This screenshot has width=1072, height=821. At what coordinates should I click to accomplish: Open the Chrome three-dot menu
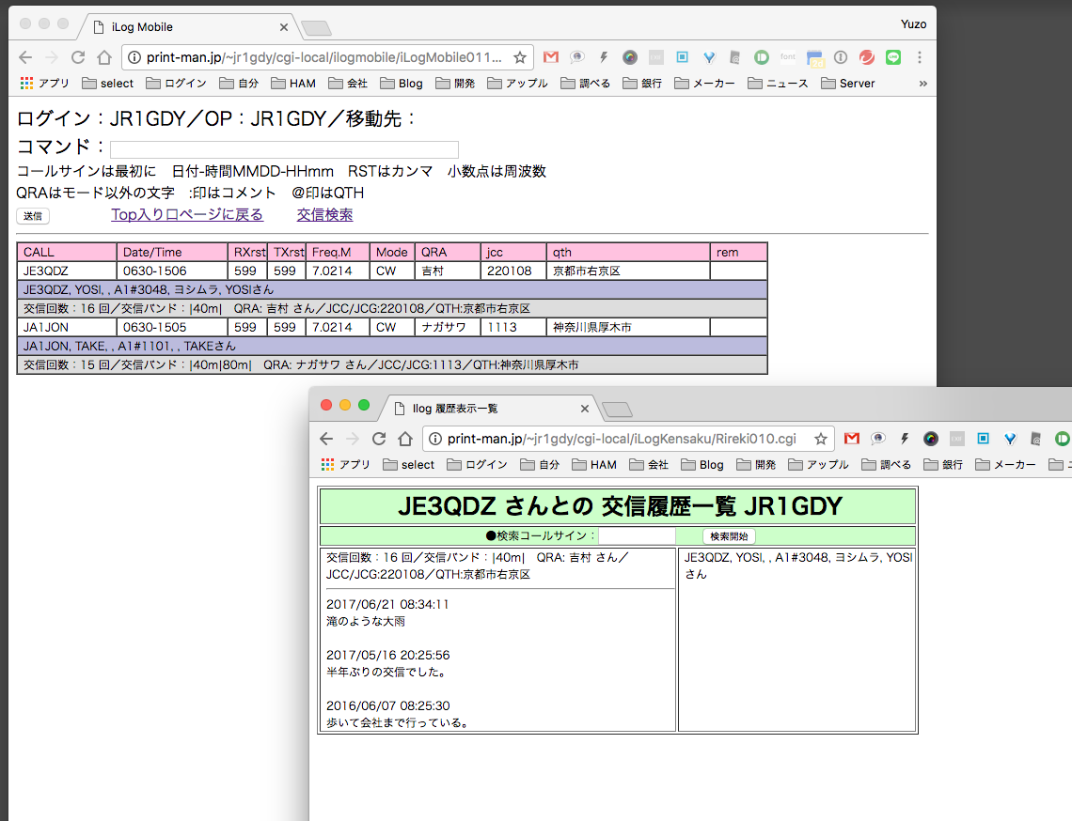[x=919, y=57]
